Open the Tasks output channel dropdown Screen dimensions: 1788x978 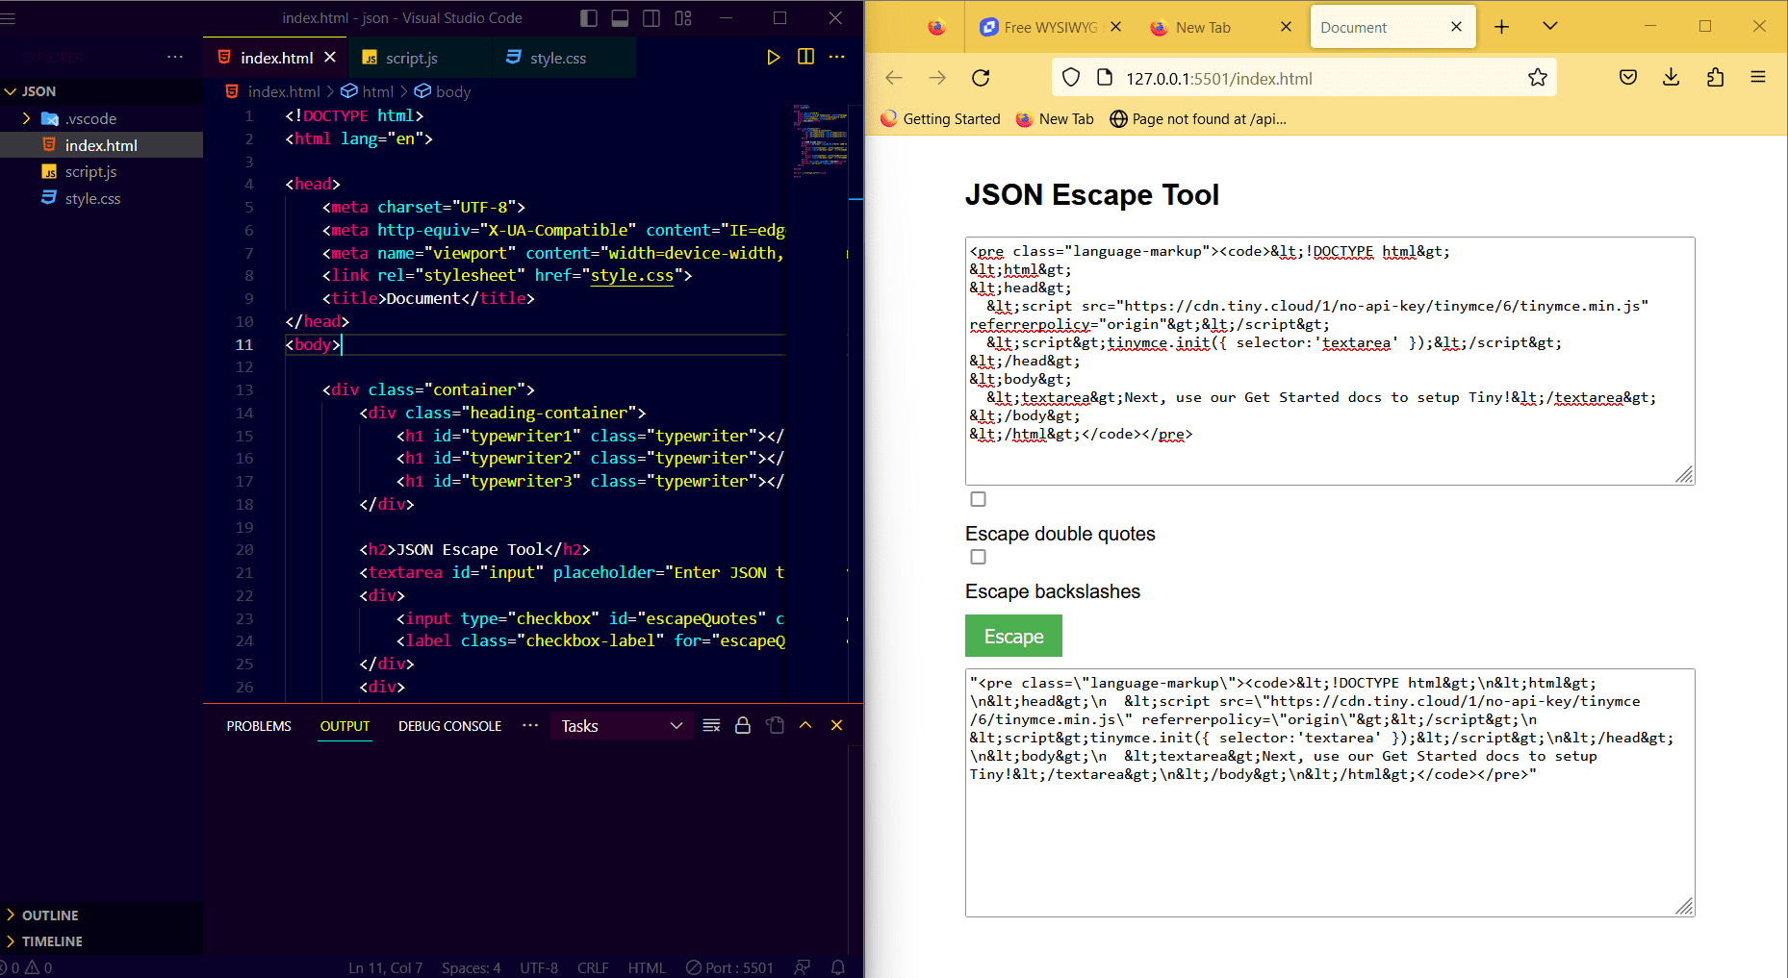[622, 726]
